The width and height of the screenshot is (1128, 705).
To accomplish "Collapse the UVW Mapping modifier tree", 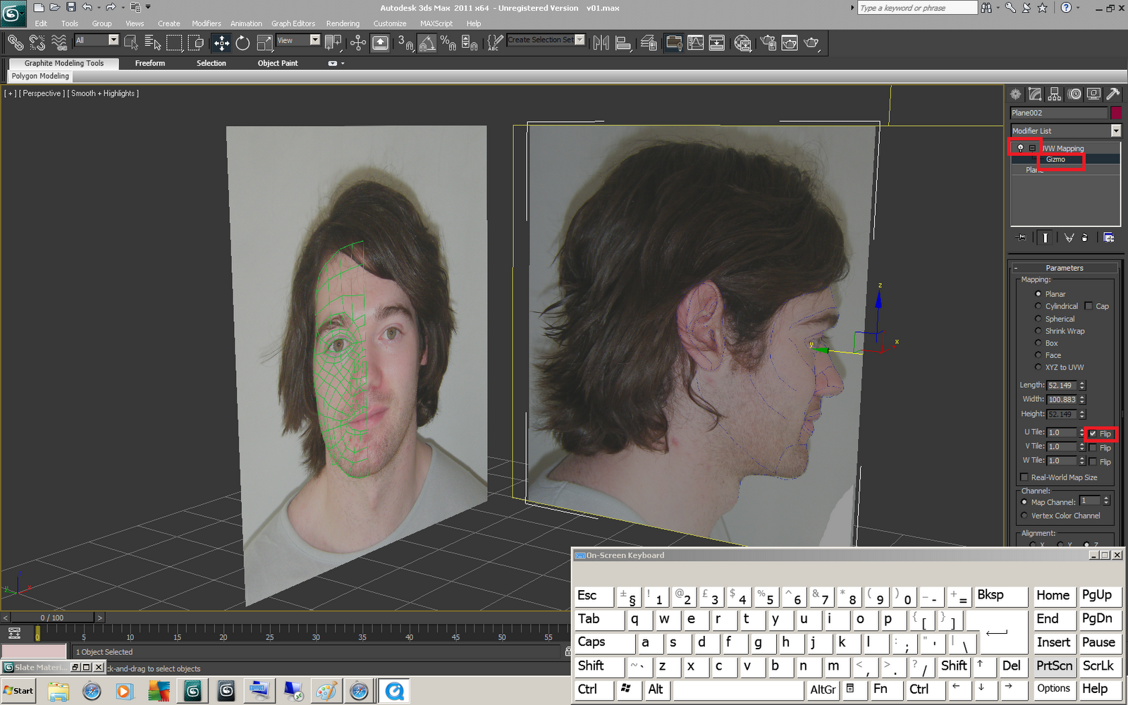I will 1032,148.
